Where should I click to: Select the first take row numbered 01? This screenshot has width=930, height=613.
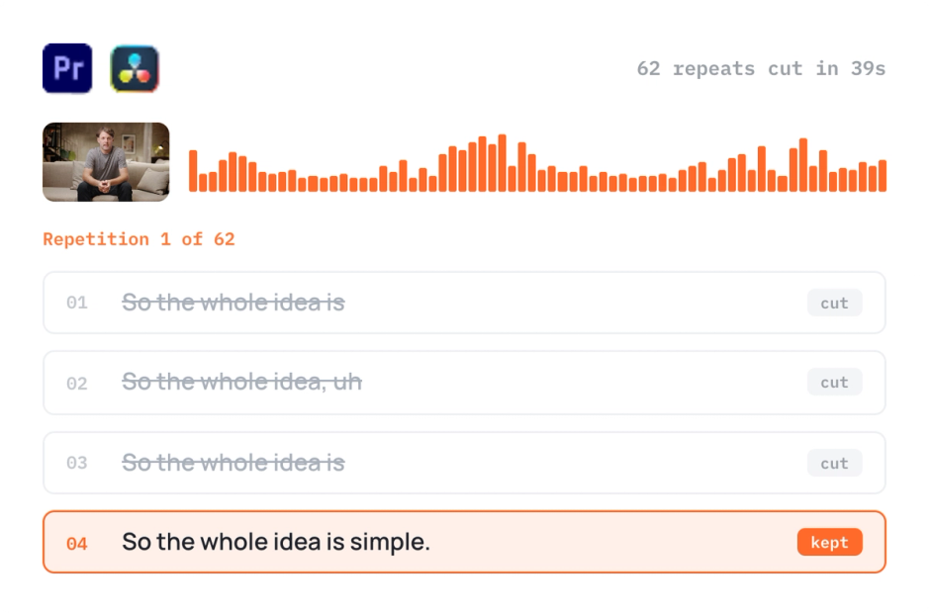click(x=464, y=303)
